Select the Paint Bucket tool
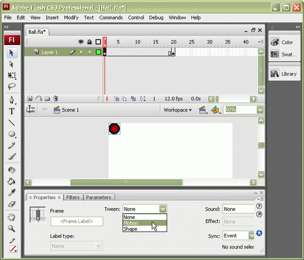 [x=11, y=181]
